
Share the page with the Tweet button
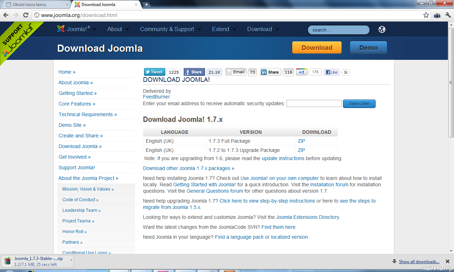point(155,72)
